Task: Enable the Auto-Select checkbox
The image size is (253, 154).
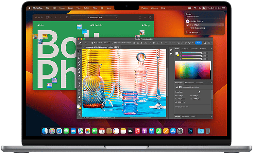Action: [92, 43]
